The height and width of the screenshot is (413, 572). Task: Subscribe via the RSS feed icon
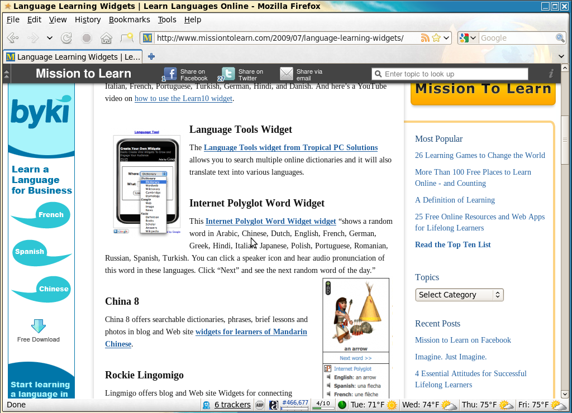(425, 38)
